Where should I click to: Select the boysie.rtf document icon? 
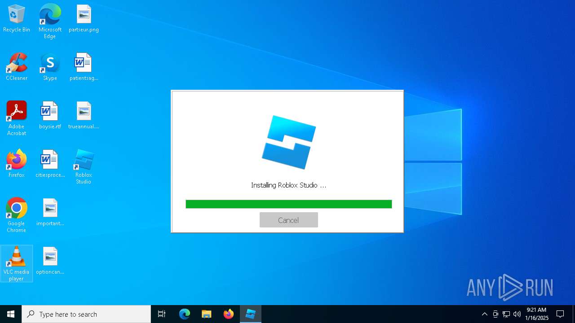pyautogui.click(x=50, y=116)
